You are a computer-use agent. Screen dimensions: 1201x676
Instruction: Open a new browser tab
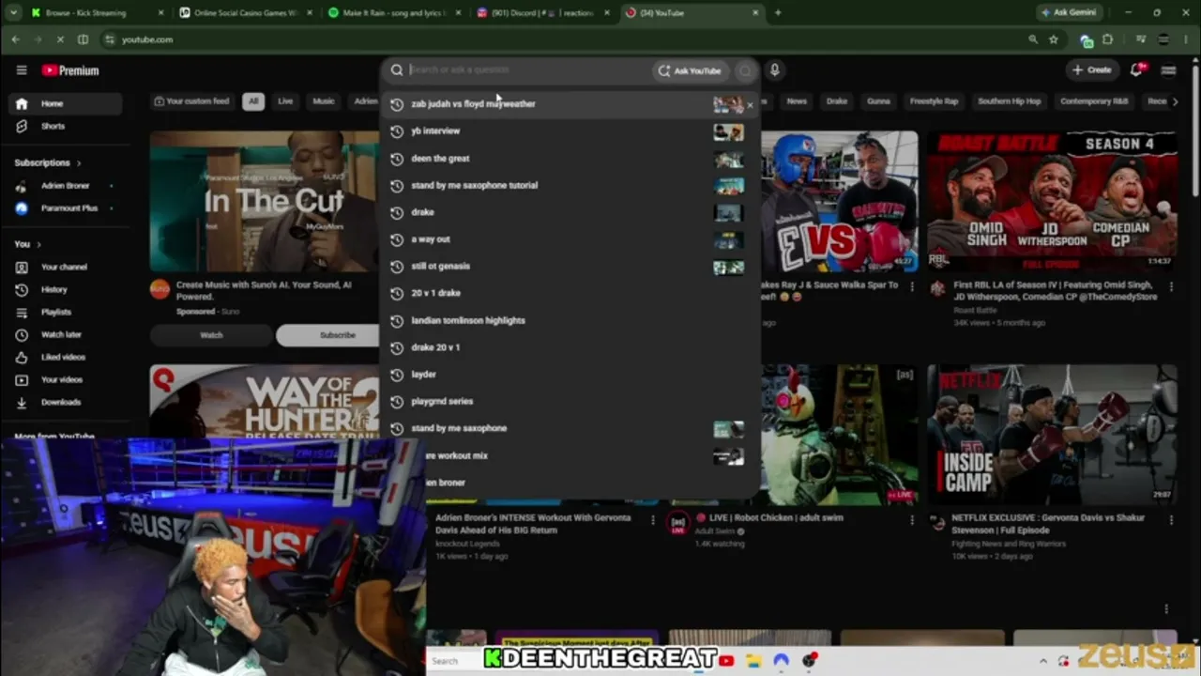point(777,13)
